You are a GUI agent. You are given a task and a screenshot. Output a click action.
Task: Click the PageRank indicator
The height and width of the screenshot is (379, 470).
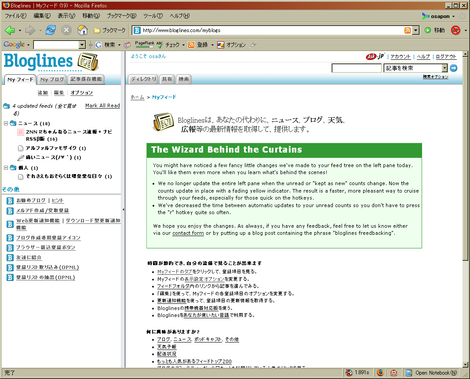pyautogui.click(x=145, y=44)
